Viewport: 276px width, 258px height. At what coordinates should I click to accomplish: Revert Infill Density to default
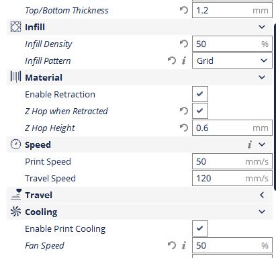click(x=184, y=44)
